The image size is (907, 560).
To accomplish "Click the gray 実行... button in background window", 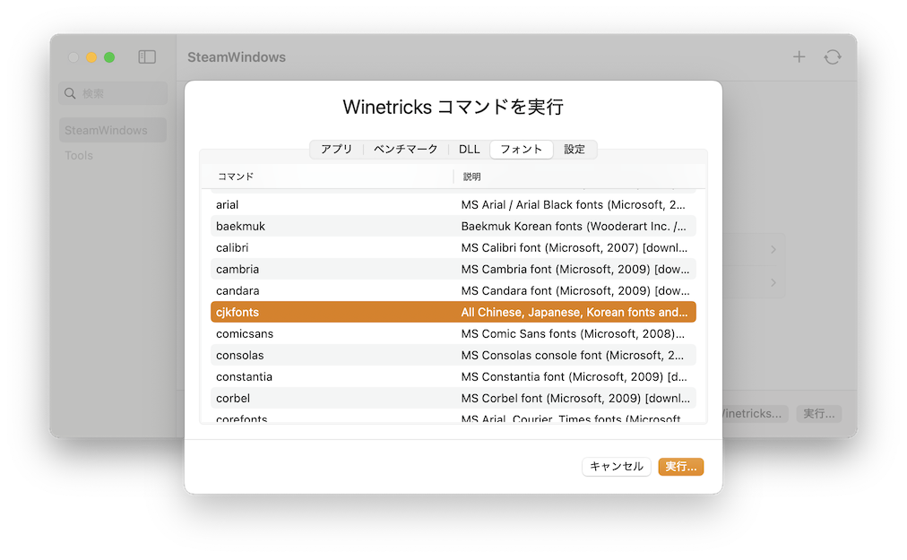I will pyautogui.click(x=818, y=414).
